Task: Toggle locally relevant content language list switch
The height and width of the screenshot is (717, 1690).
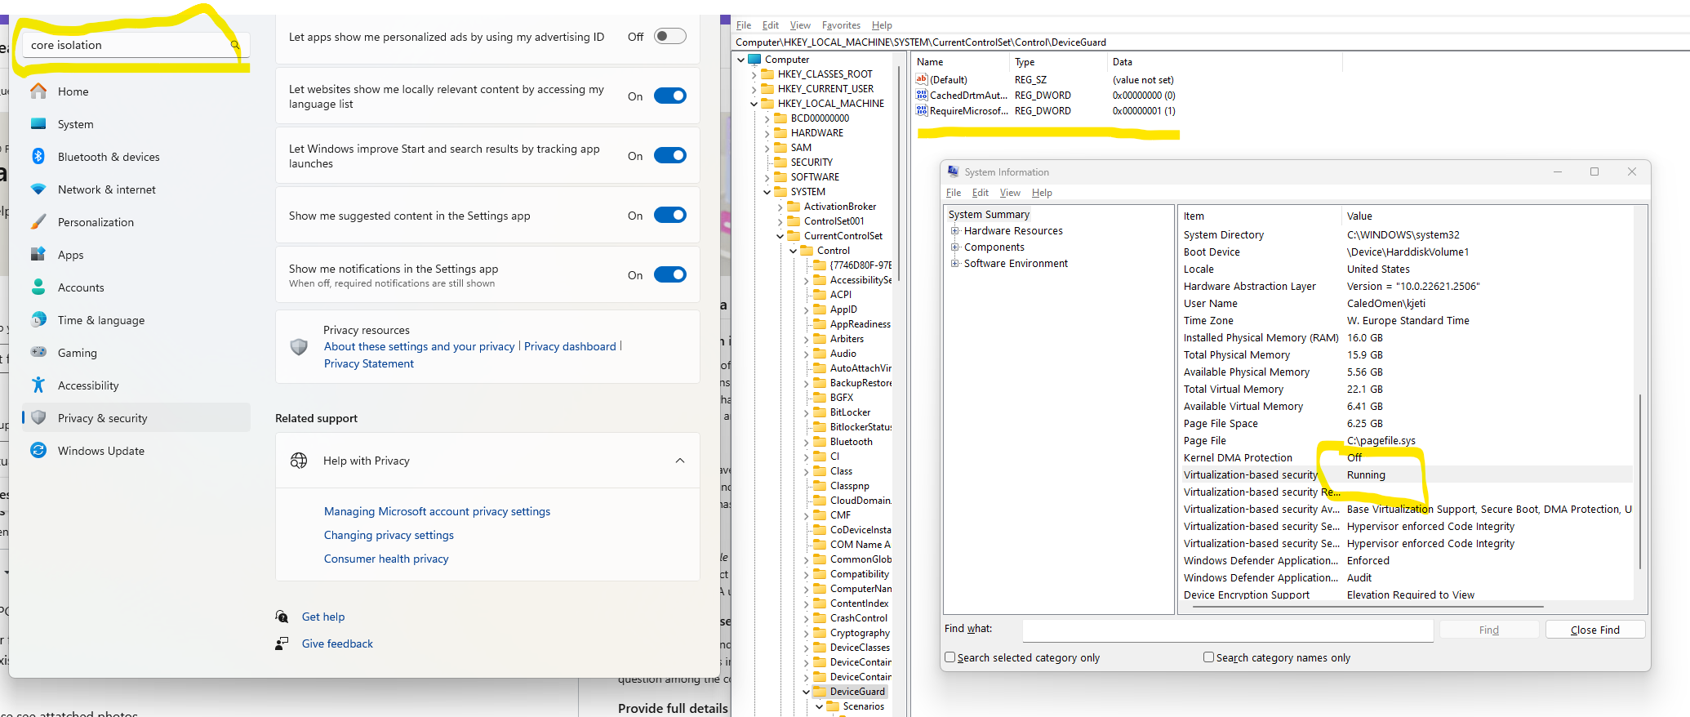Action: (670, 96)
